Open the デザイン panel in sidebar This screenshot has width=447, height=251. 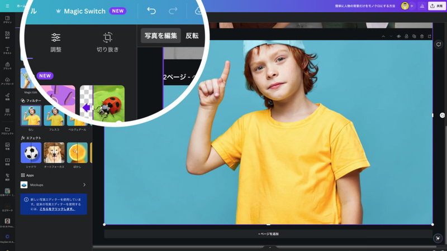coord(7,20)
